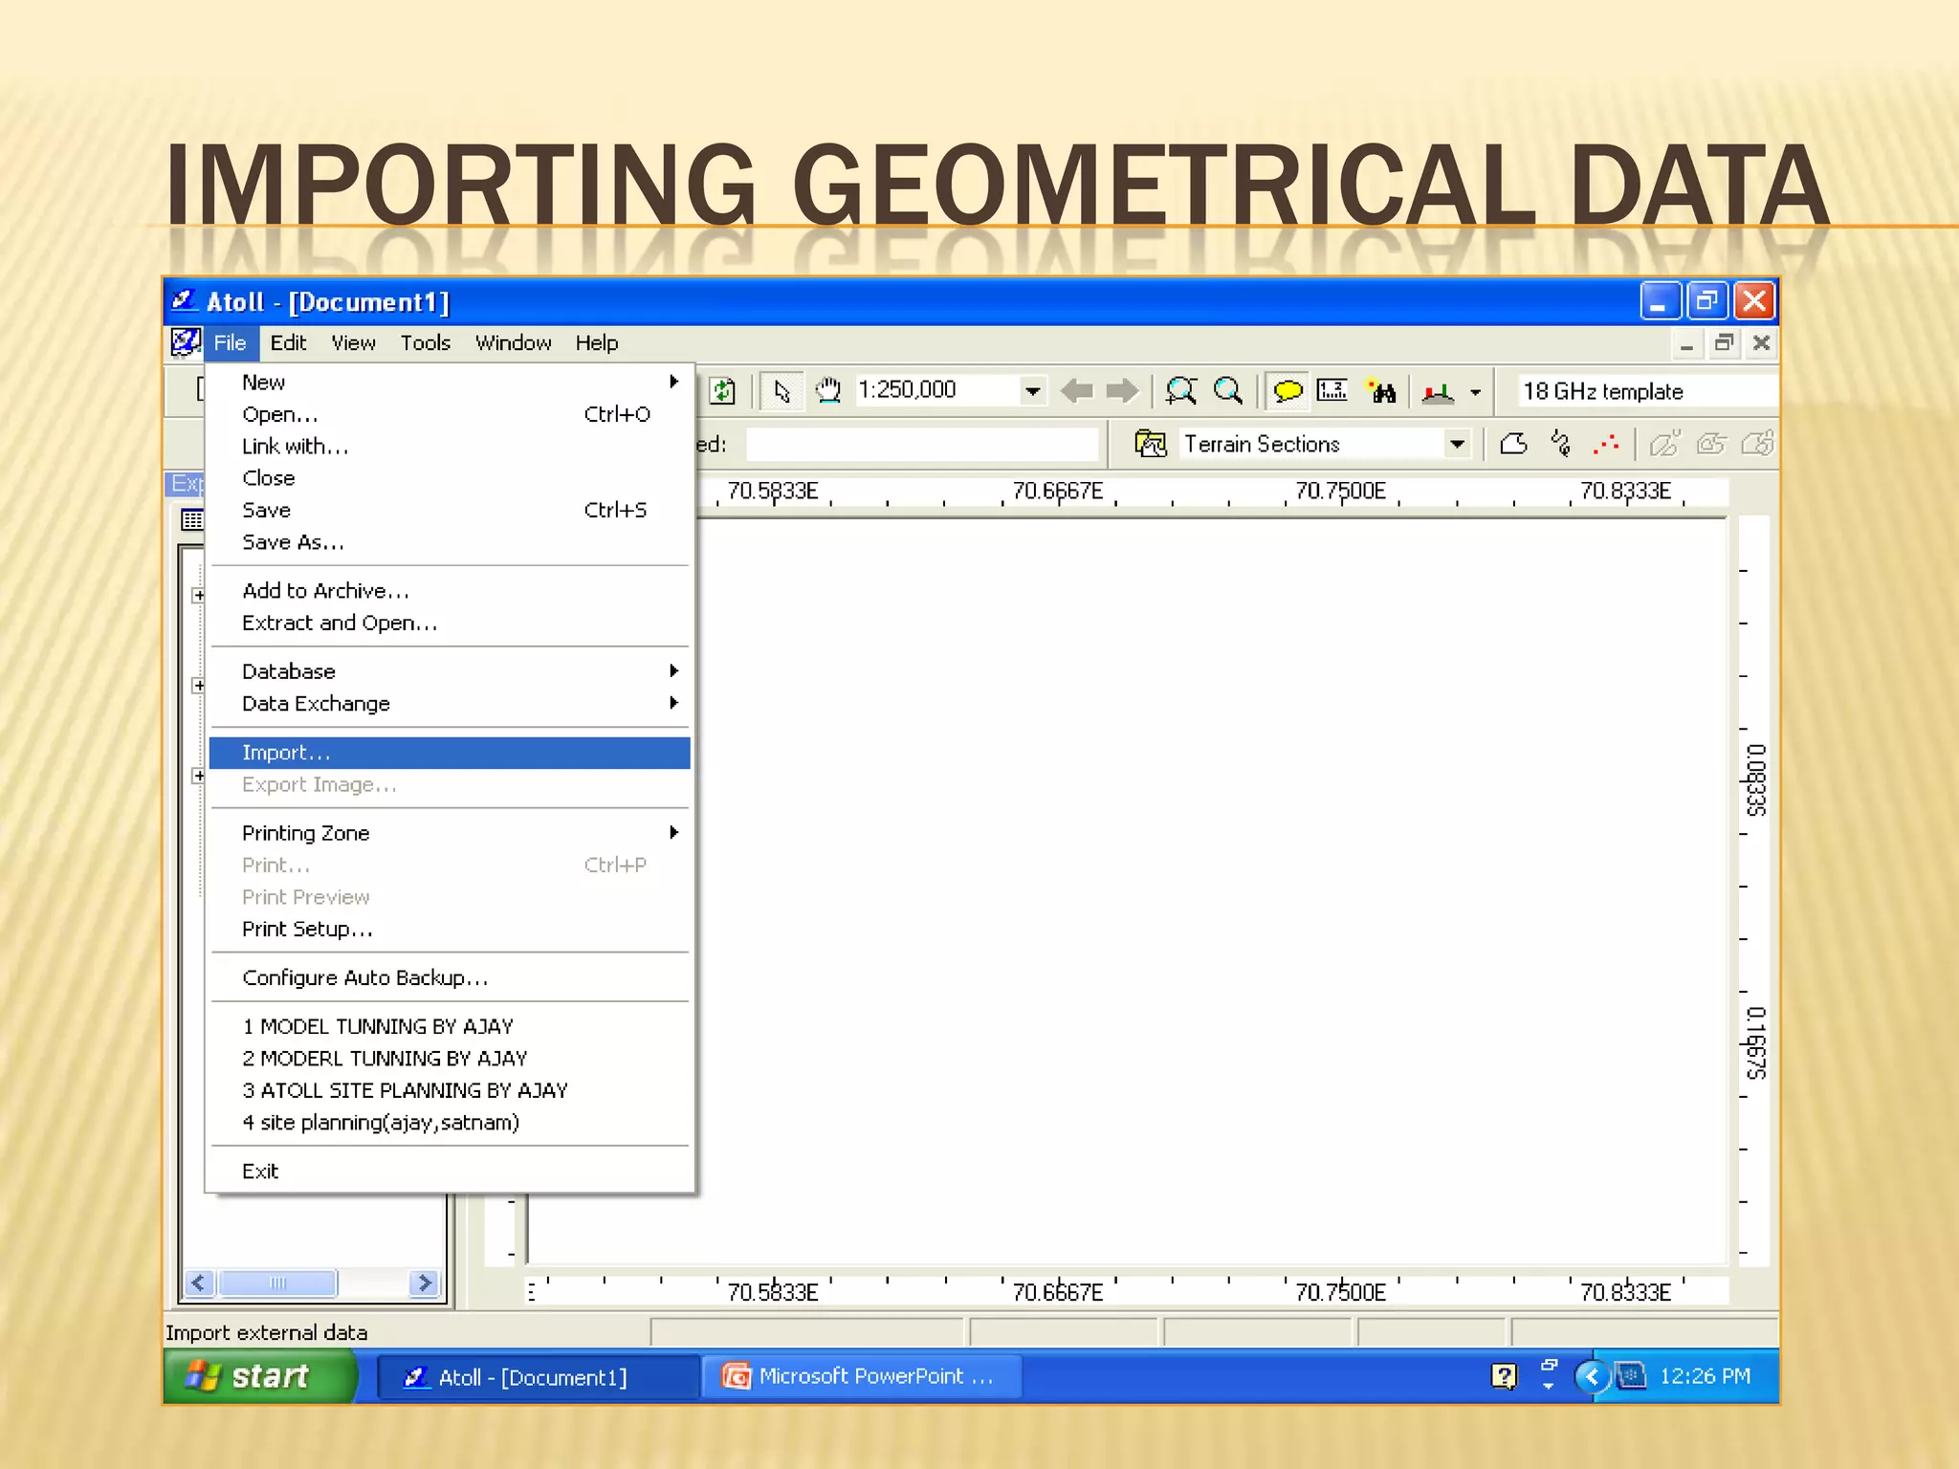This screenshot has width=1959, height=1469.
Task: Click the binoculars find icon
Action: 1382,391
